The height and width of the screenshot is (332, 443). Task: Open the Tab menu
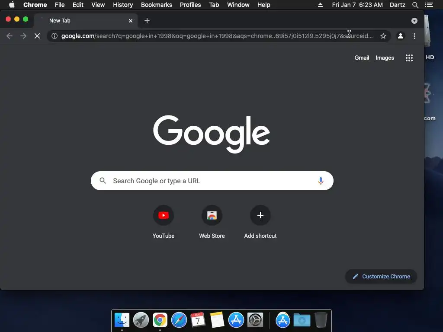214,5
